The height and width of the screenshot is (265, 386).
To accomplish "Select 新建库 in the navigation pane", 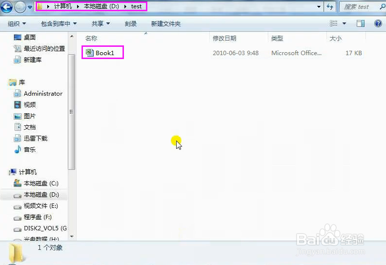I will pyautogui.click(x=33, y=60).
